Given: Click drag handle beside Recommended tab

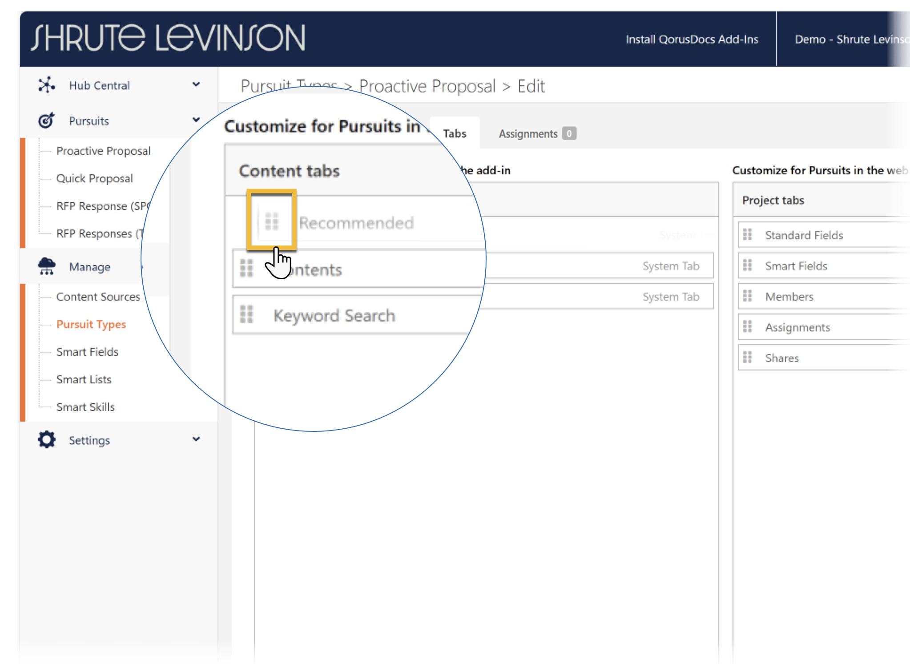Looking at the screenshot, I should pos(272,221).
